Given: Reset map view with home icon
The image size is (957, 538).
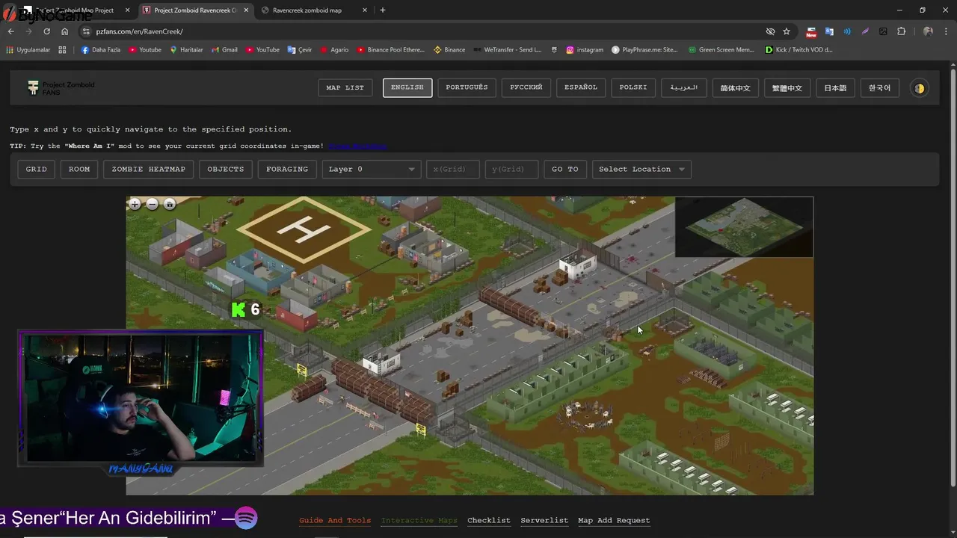Looking at the screenshot, I should [x=170, y=204].
